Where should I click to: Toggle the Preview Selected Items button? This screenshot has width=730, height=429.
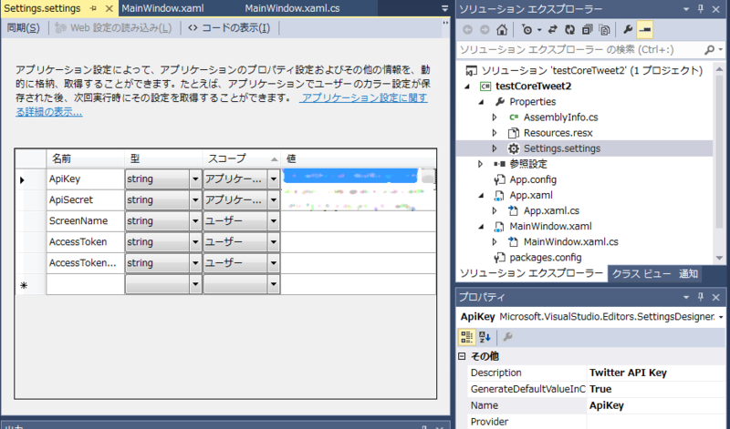[645, 30]
